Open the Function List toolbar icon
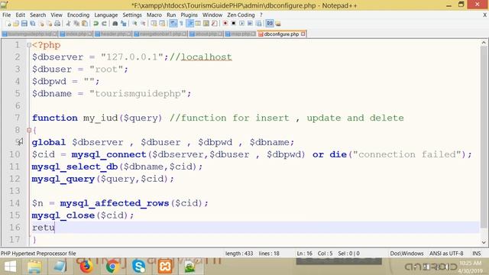 click(x=215, y=24)
